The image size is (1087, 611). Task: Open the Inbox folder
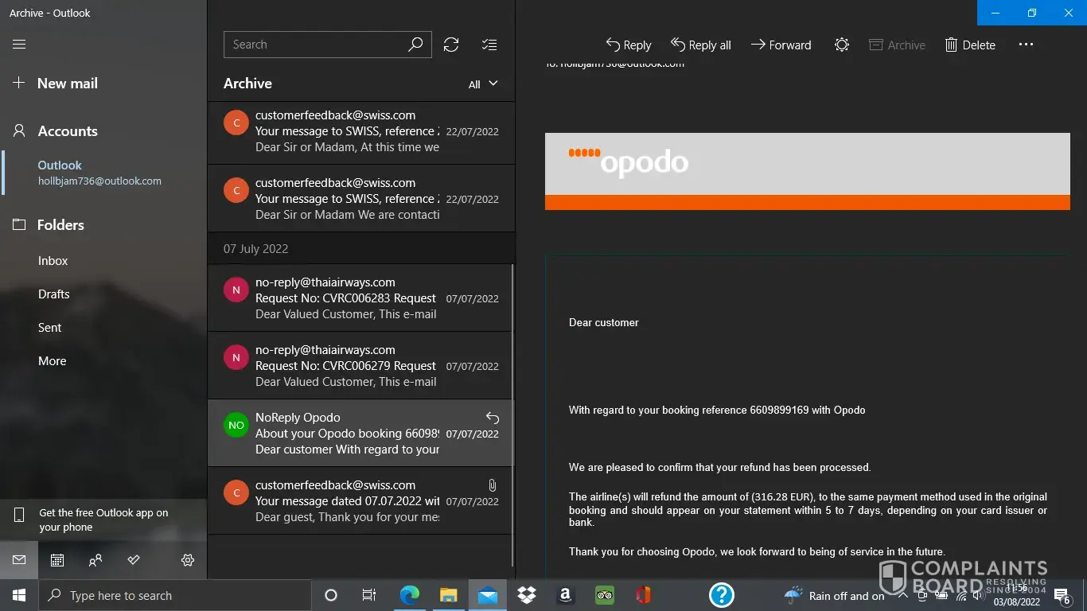(53, 260)
